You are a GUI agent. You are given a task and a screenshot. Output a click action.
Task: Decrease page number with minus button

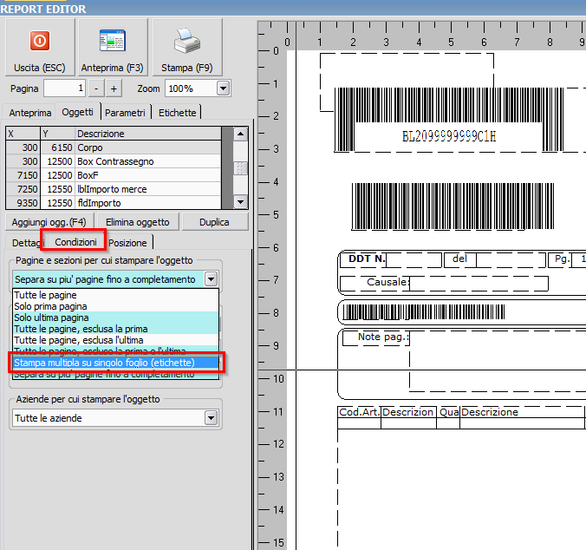96,88
